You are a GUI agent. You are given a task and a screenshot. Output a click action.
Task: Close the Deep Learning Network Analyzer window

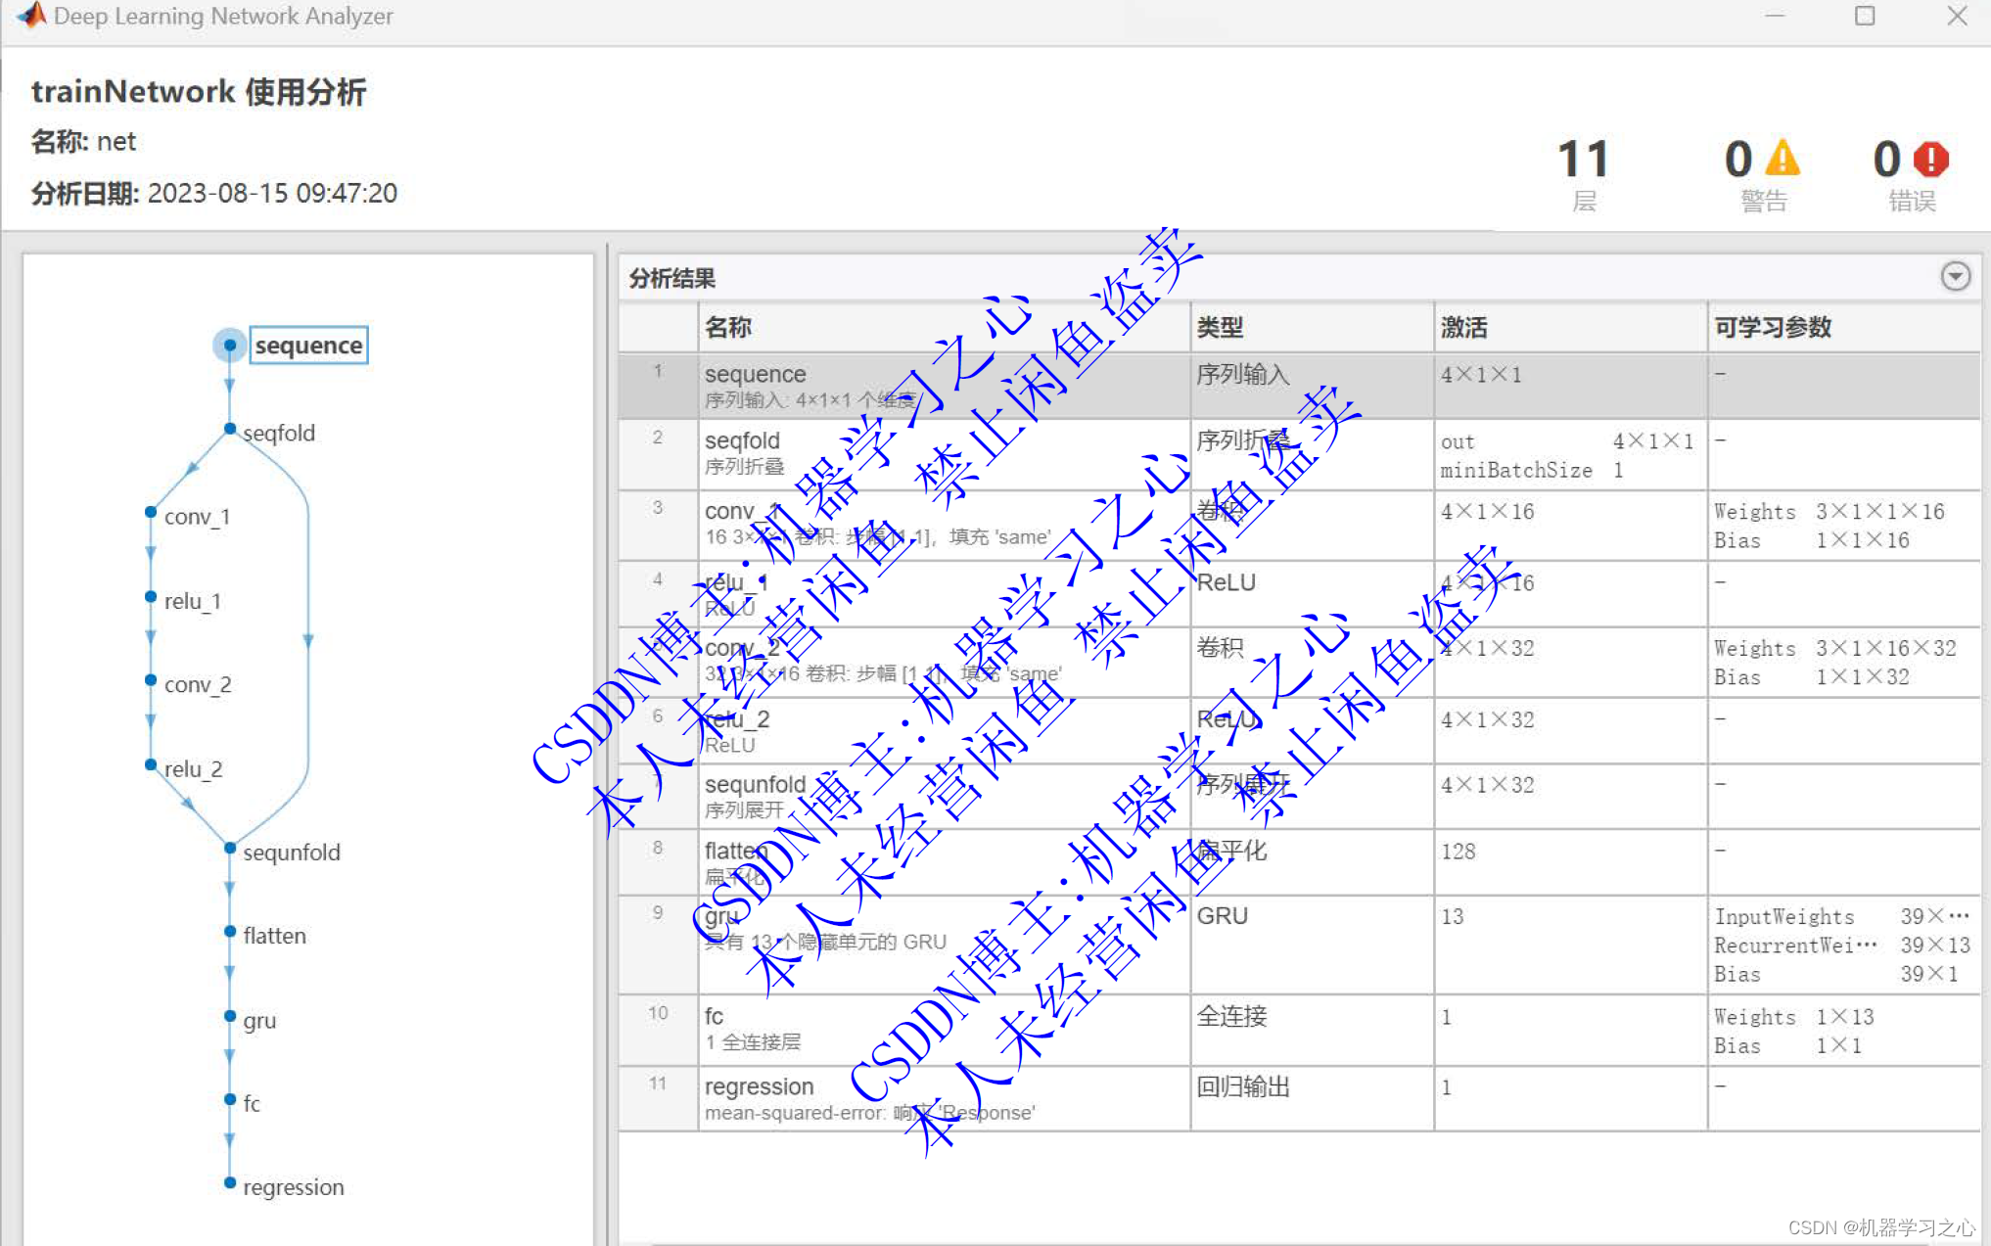point(1957,16)
